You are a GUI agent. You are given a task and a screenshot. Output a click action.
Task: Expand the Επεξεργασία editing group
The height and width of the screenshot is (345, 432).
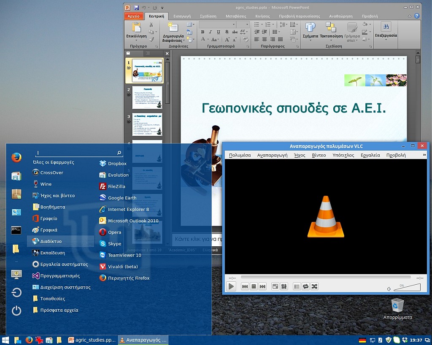(x=386, y=31)
